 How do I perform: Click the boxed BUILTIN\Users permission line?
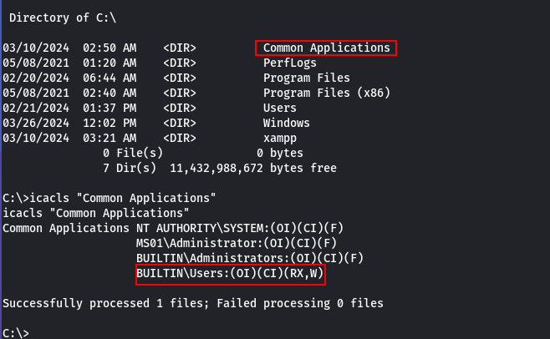coord(231,274)
